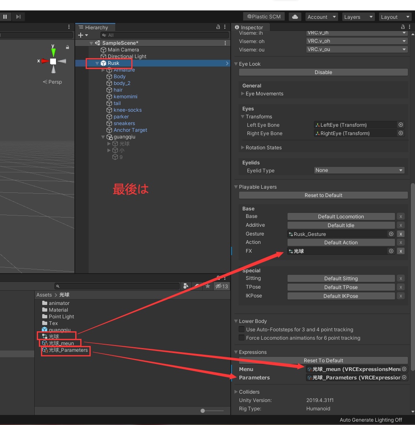Click the create (+) icon in the Hierarchy

[79, 35]
